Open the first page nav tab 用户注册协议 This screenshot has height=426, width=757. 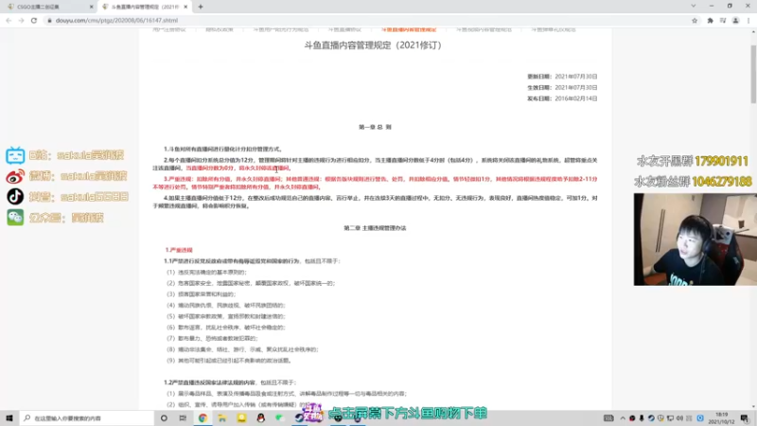point(169,30)
